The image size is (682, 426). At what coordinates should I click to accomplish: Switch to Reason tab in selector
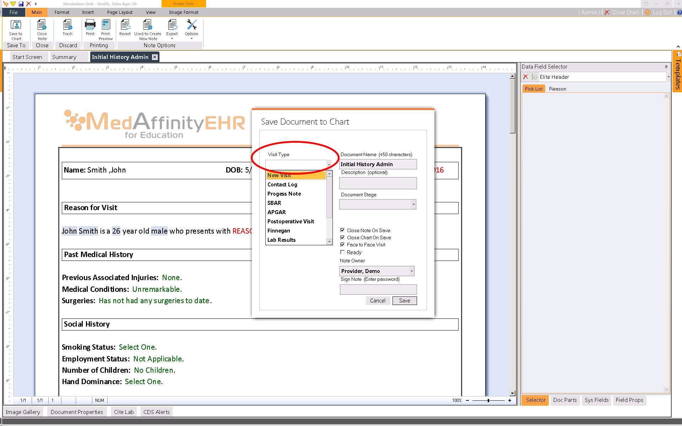(557, 89)
